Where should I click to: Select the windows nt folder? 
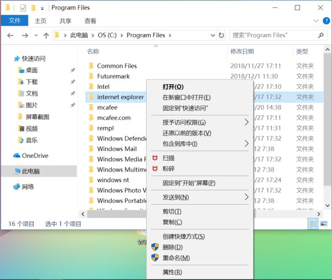click(113, 180)
